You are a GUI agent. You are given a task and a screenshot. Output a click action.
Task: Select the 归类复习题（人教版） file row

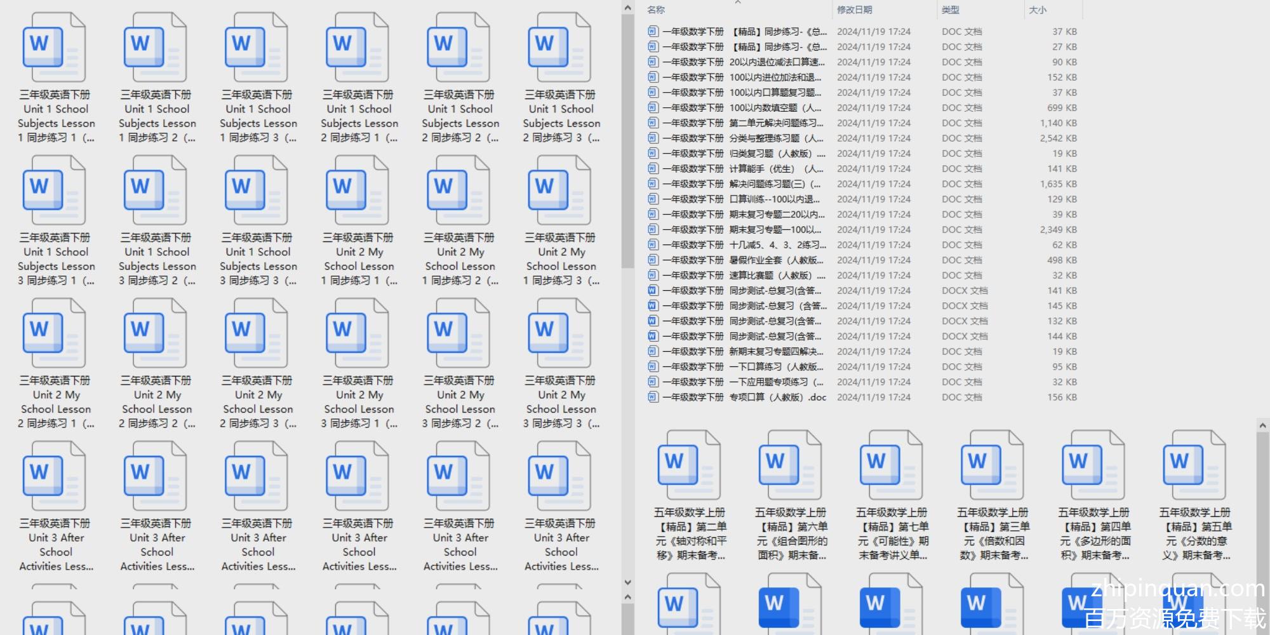(x=862, y=154)
